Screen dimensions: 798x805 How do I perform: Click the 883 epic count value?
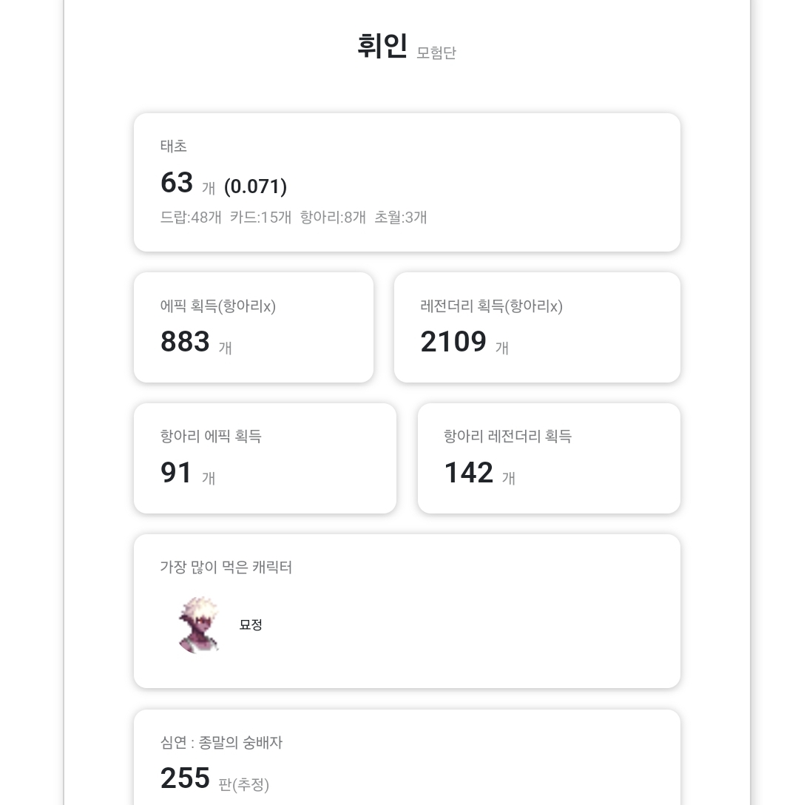click(185, 342)
